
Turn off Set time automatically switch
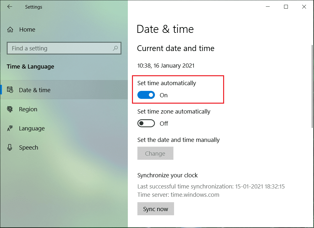tap(146, 95)
